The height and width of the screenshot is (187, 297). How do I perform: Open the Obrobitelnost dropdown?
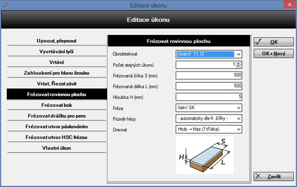pos(239,54)
